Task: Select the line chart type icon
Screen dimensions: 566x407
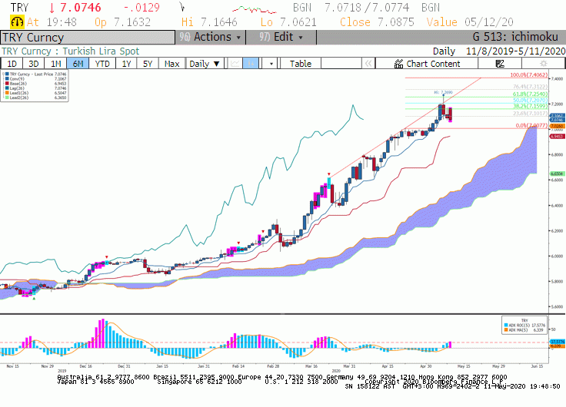Action: (235, 64)
